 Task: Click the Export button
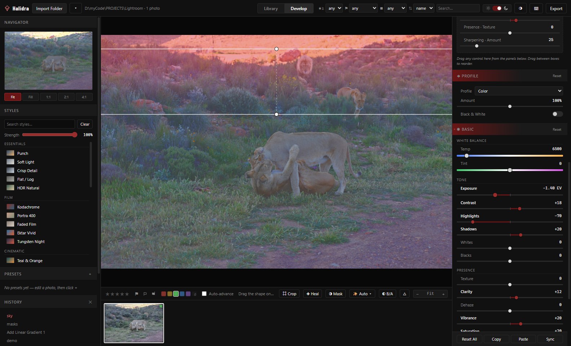click(x=556, y=8)
